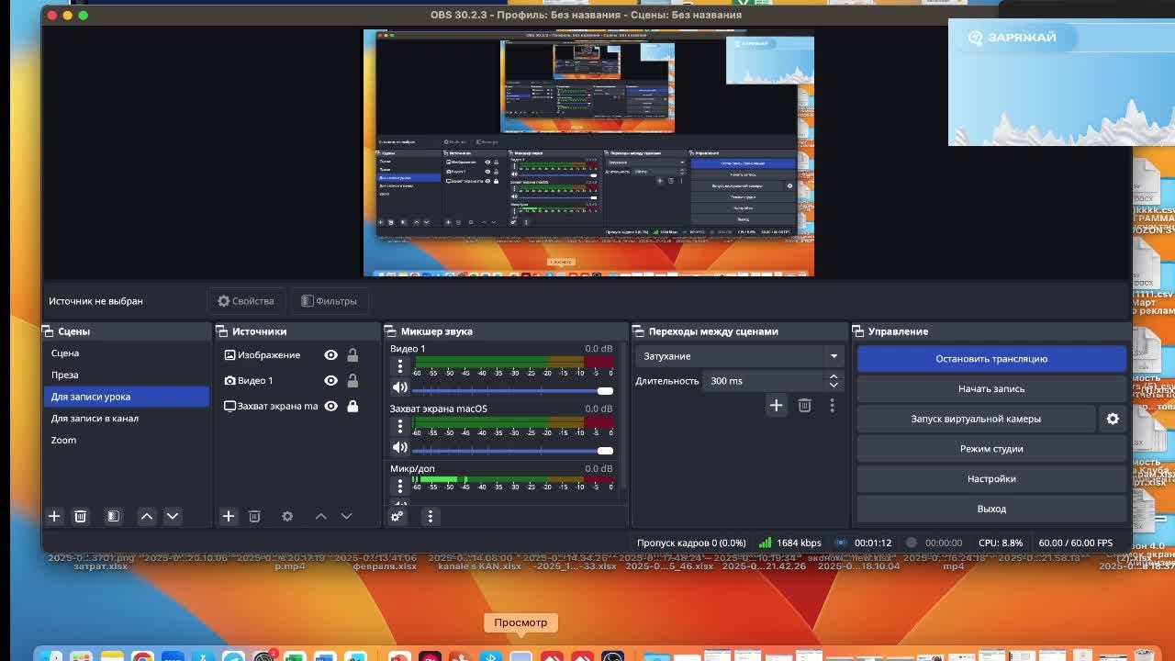This screenshot has height=661, width=1175.
Task: Mute the Видео 1 audio channel
Action: 399,387
